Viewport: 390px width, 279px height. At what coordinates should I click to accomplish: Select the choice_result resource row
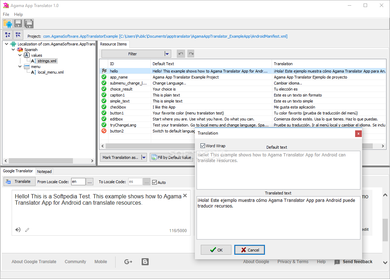tap(243, 89)
